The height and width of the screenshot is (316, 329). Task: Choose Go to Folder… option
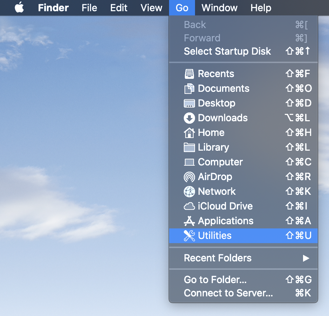click(x=215, y=280)
